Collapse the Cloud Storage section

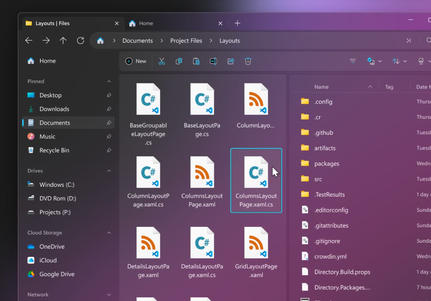coord(109,233)
